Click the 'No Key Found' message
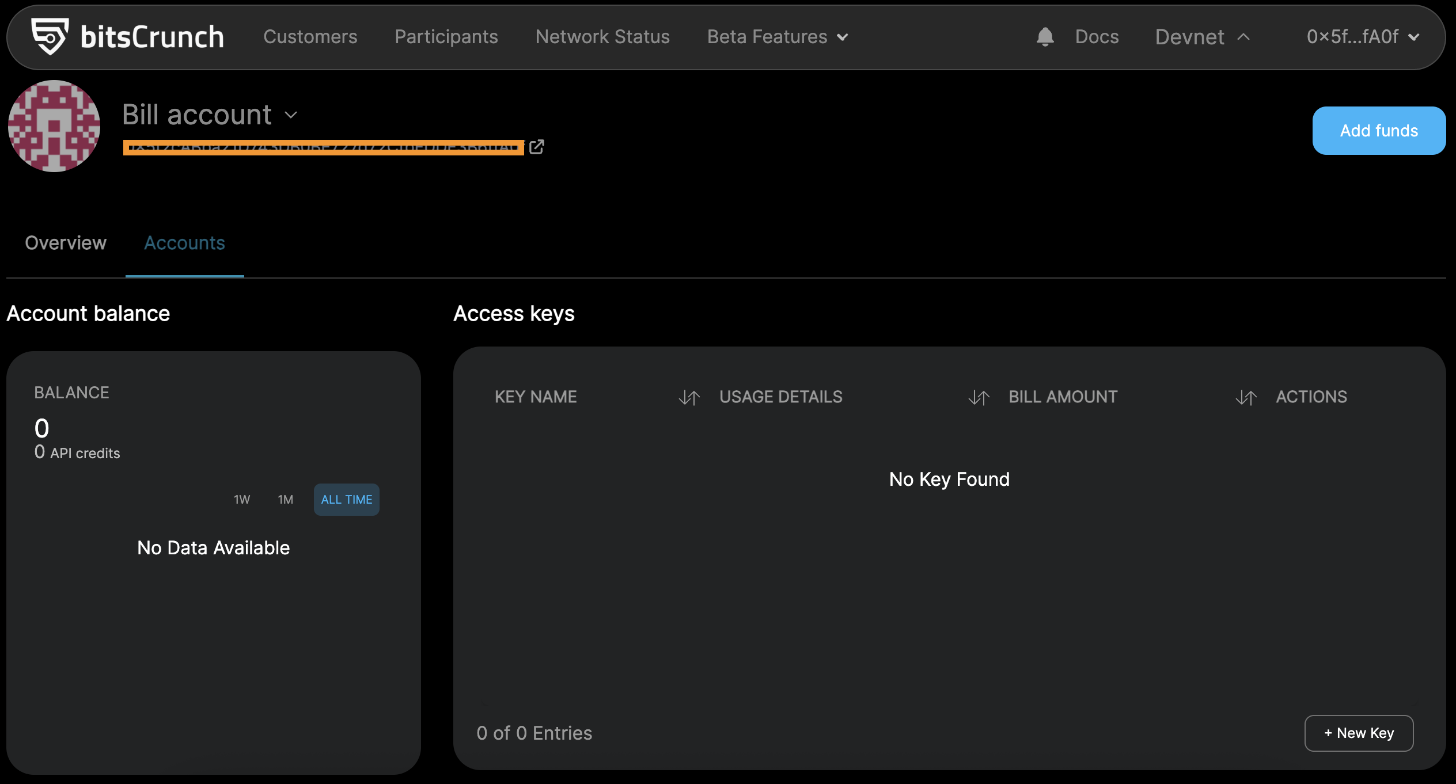Image resolution: width=1456 pixels, height=784 pixels. (x=949, y=479)
